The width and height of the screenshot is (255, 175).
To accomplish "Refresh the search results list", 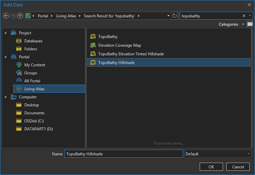I will coord(175,16).
